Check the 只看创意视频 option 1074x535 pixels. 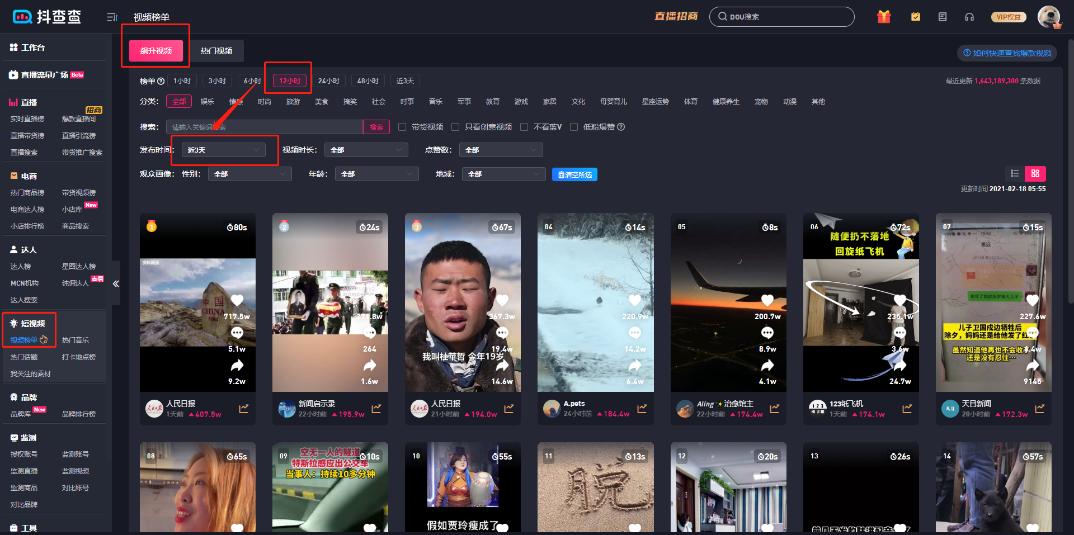(455, 127)
